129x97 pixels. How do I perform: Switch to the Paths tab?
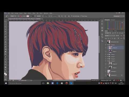point(116,31)
